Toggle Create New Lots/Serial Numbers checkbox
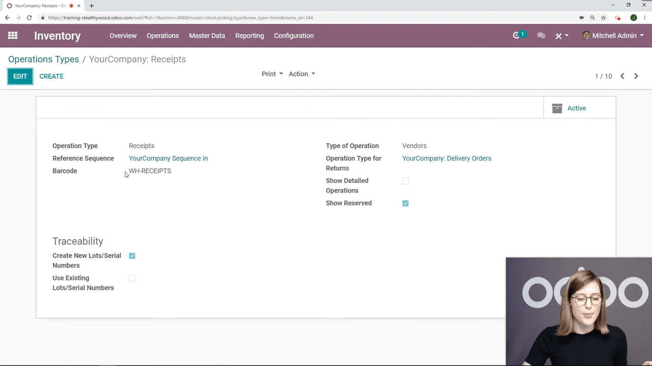The height and width of the screenshot is (366, 652). (x=132, y=256)
